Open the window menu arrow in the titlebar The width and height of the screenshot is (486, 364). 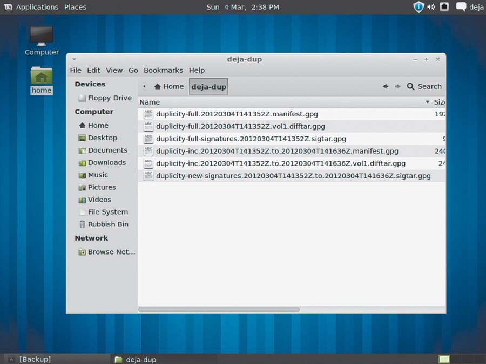75,59
